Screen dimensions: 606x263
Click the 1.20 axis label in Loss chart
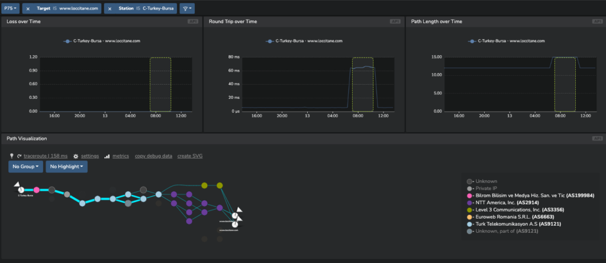(x=33, y=57)
